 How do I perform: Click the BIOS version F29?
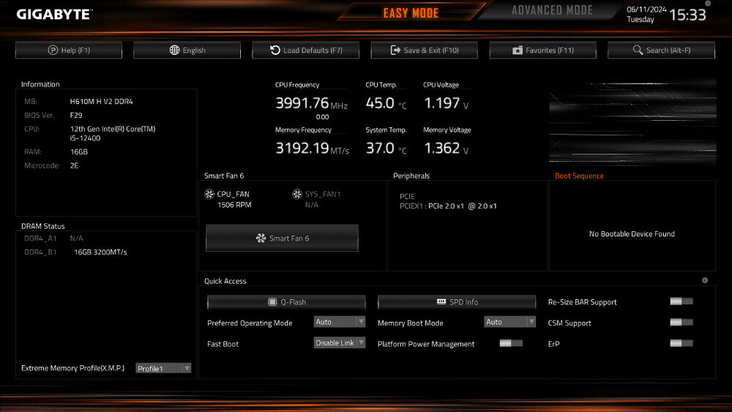point(76,115)
